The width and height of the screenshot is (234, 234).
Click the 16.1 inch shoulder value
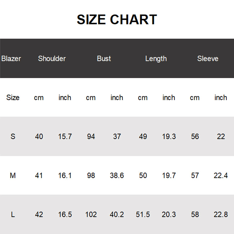click(65, 175)
